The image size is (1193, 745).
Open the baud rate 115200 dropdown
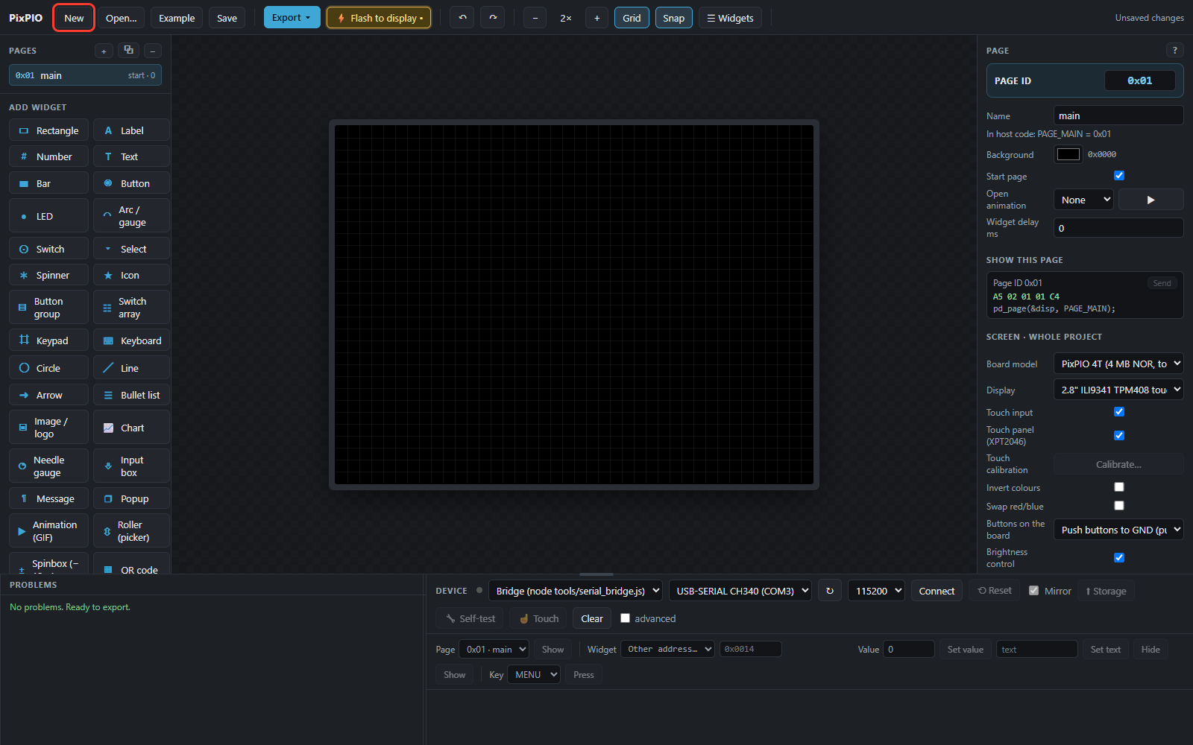pos(876,591)
